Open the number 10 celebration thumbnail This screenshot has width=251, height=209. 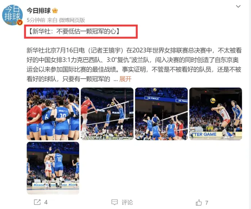(53, 168)
